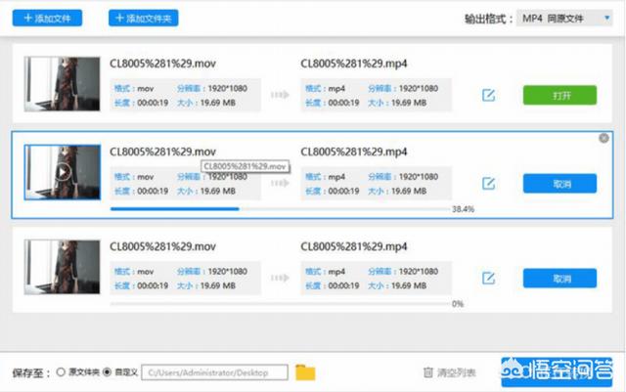The image size is (626, 392).
Task: Click the 38.4% progress bar
Action: click(x=280, y=209)
